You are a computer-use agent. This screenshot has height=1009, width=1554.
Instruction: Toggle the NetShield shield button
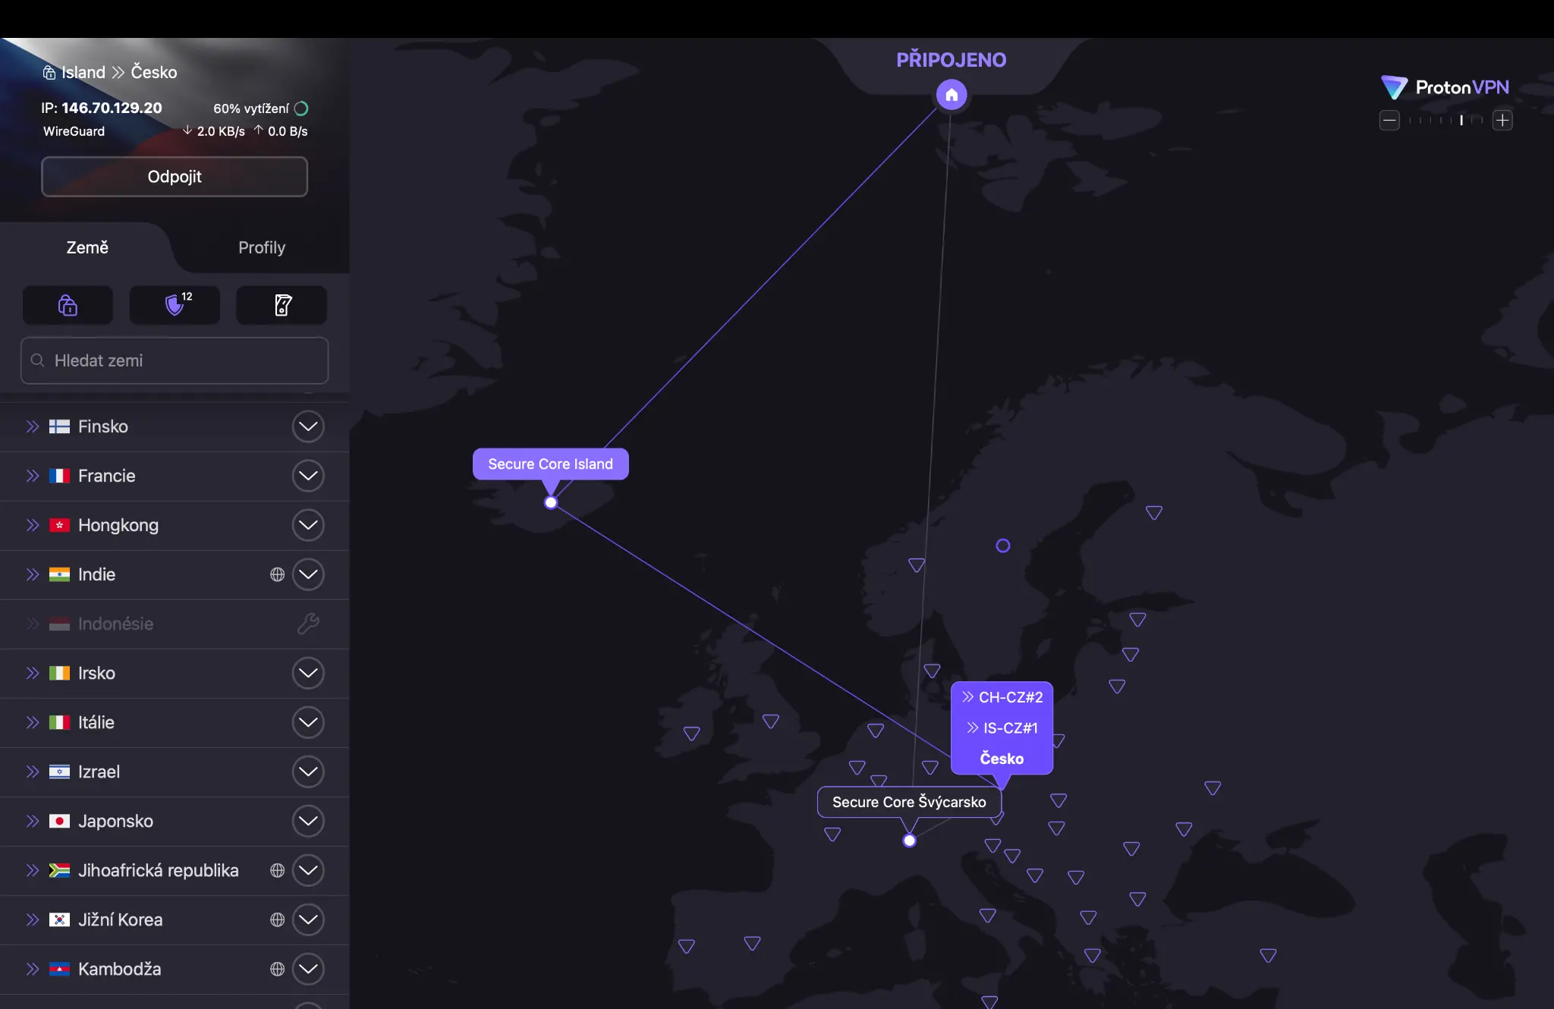[x=175, y=305]
